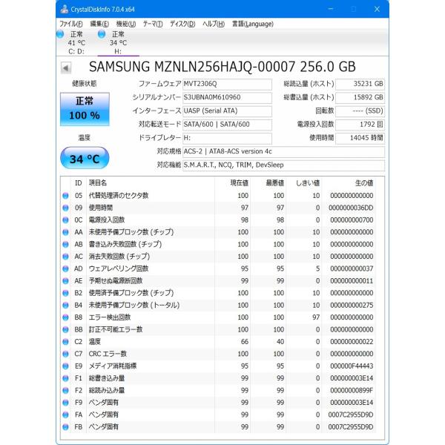Click status icon for ID FA row

[65, 415]
